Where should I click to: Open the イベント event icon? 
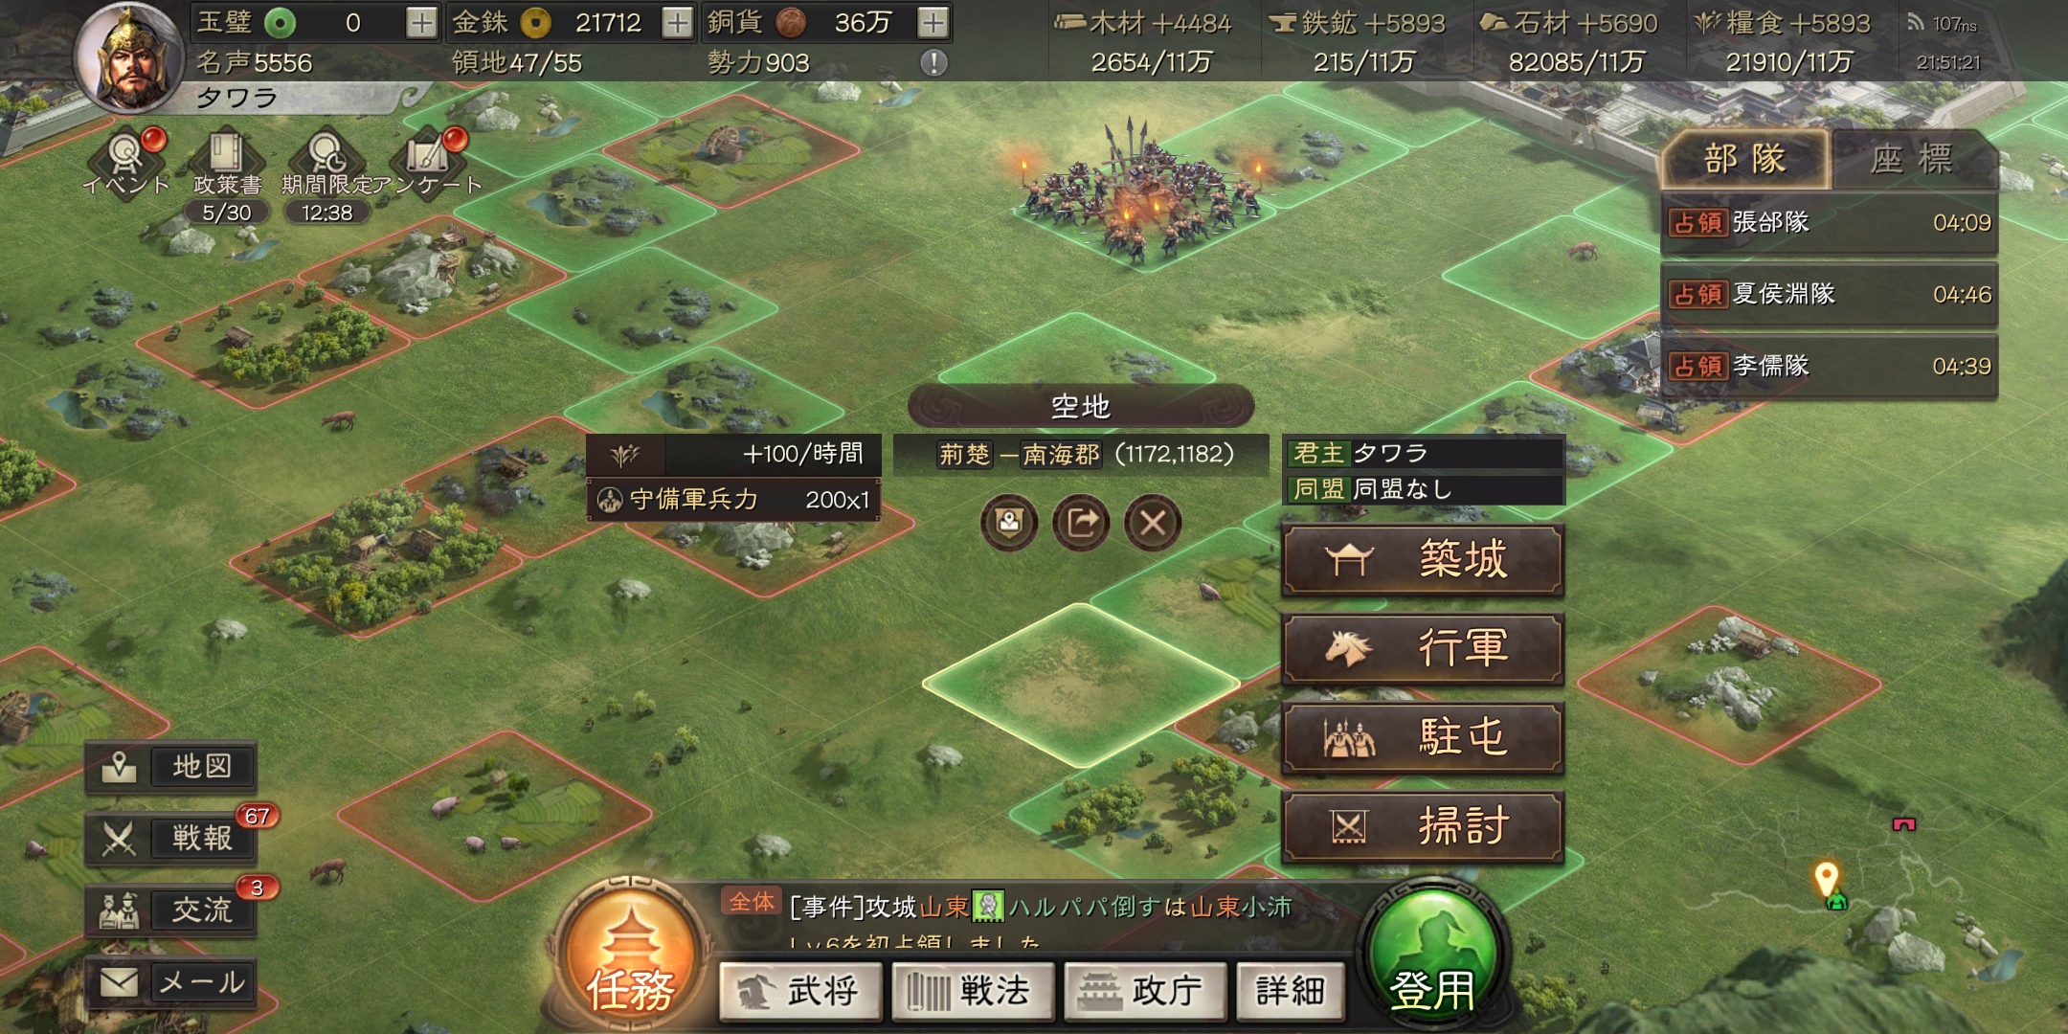[x=127, y=159]
